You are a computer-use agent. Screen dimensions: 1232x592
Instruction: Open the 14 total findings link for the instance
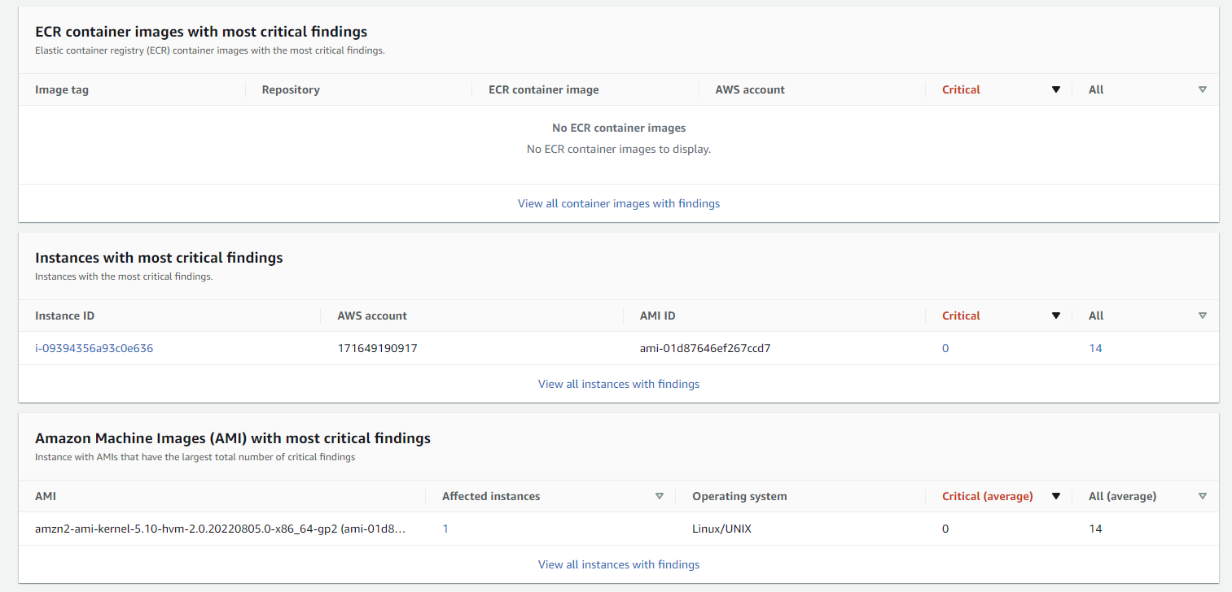pyautogui.click(x=1095, y=348)
